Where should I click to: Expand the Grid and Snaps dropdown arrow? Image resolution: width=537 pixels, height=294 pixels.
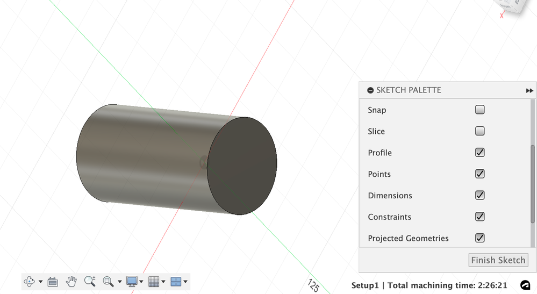point(163,282)
